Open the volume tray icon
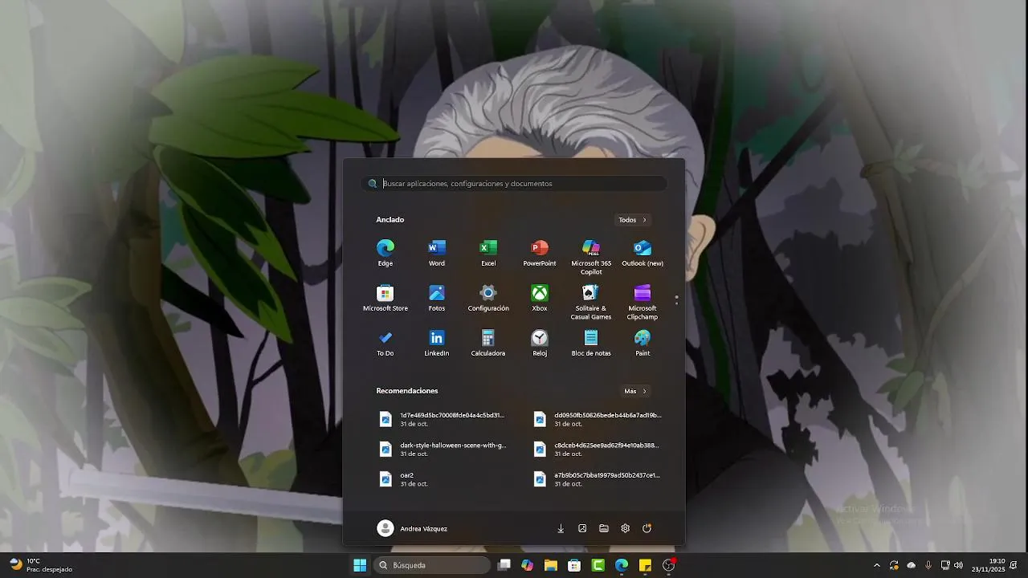 (958, 565)
